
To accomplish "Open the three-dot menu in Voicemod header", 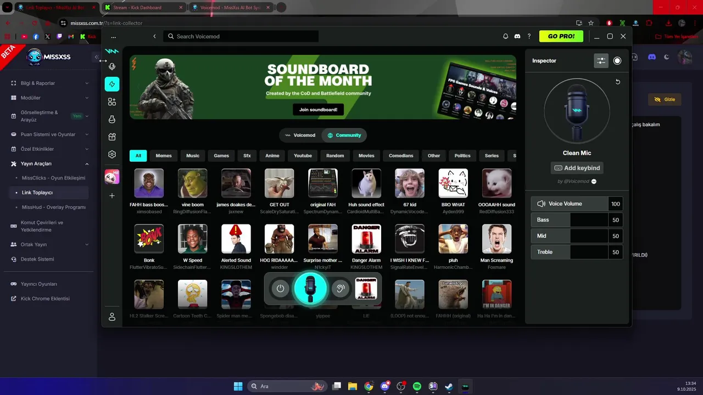I will [x=113, y=36].
